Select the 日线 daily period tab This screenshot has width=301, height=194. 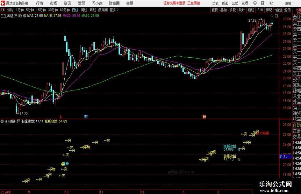click(x=75, y=10)
